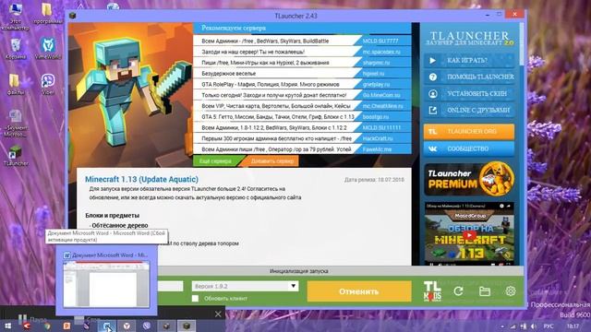591x332 pixels.
Task: Open the TLauncher desktop shortcut
Action: pyautogui.click(x=16, y=156)
